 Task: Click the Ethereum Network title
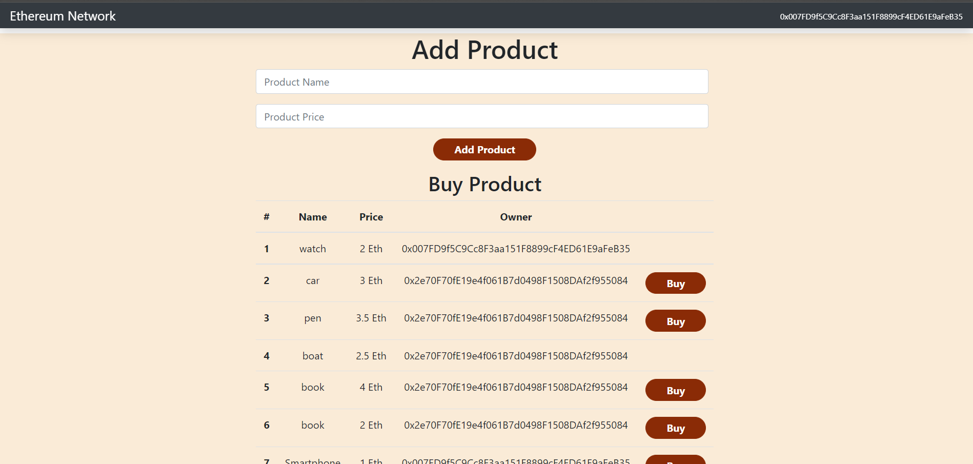pyautogui.click(x=63, y=16)
